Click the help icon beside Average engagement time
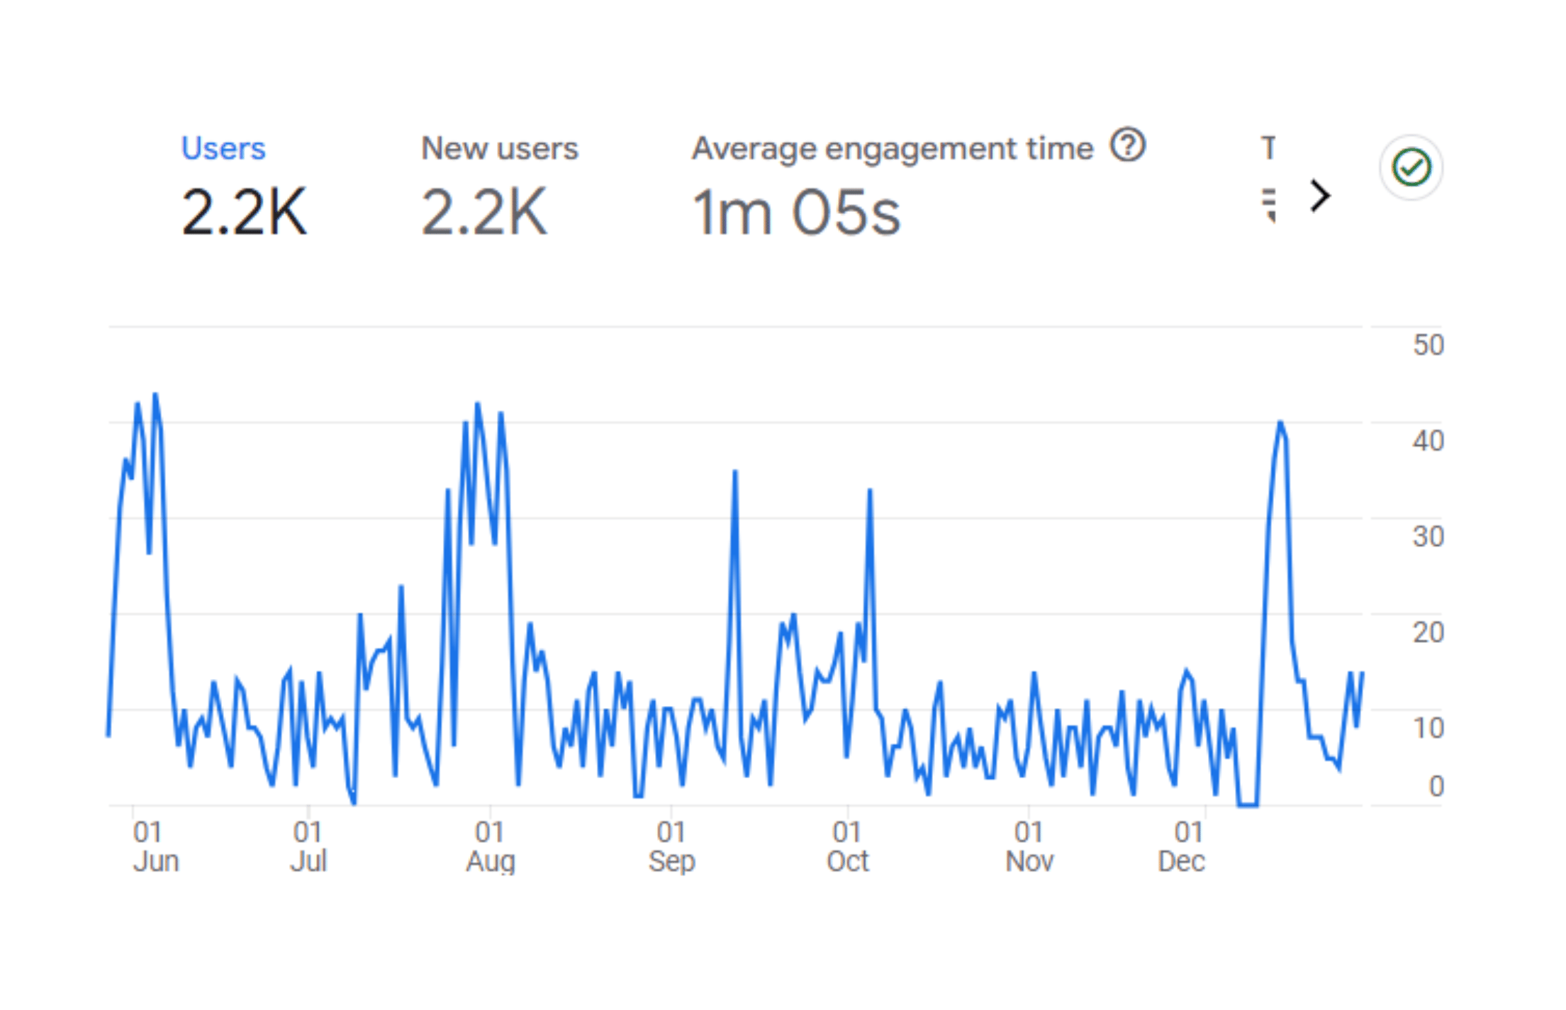The image size is (1566, 1010). pos(1127,145)
